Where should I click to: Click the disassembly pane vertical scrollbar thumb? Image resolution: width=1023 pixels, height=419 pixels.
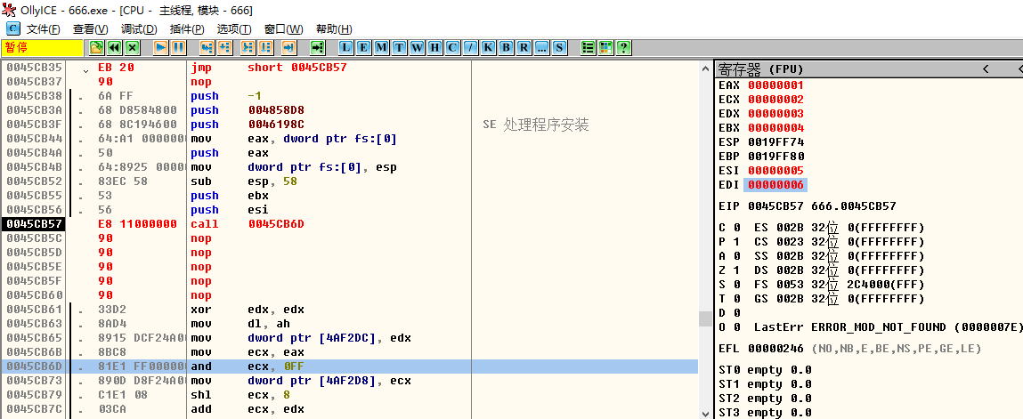(x=705, y=318)
